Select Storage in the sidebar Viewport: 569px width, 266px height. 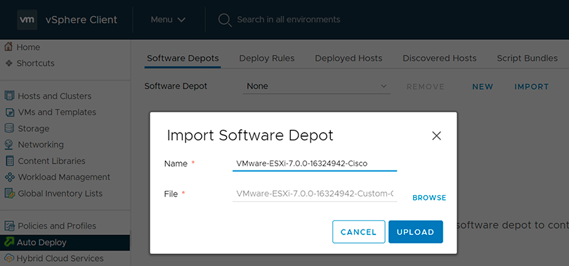pos(34,128)
